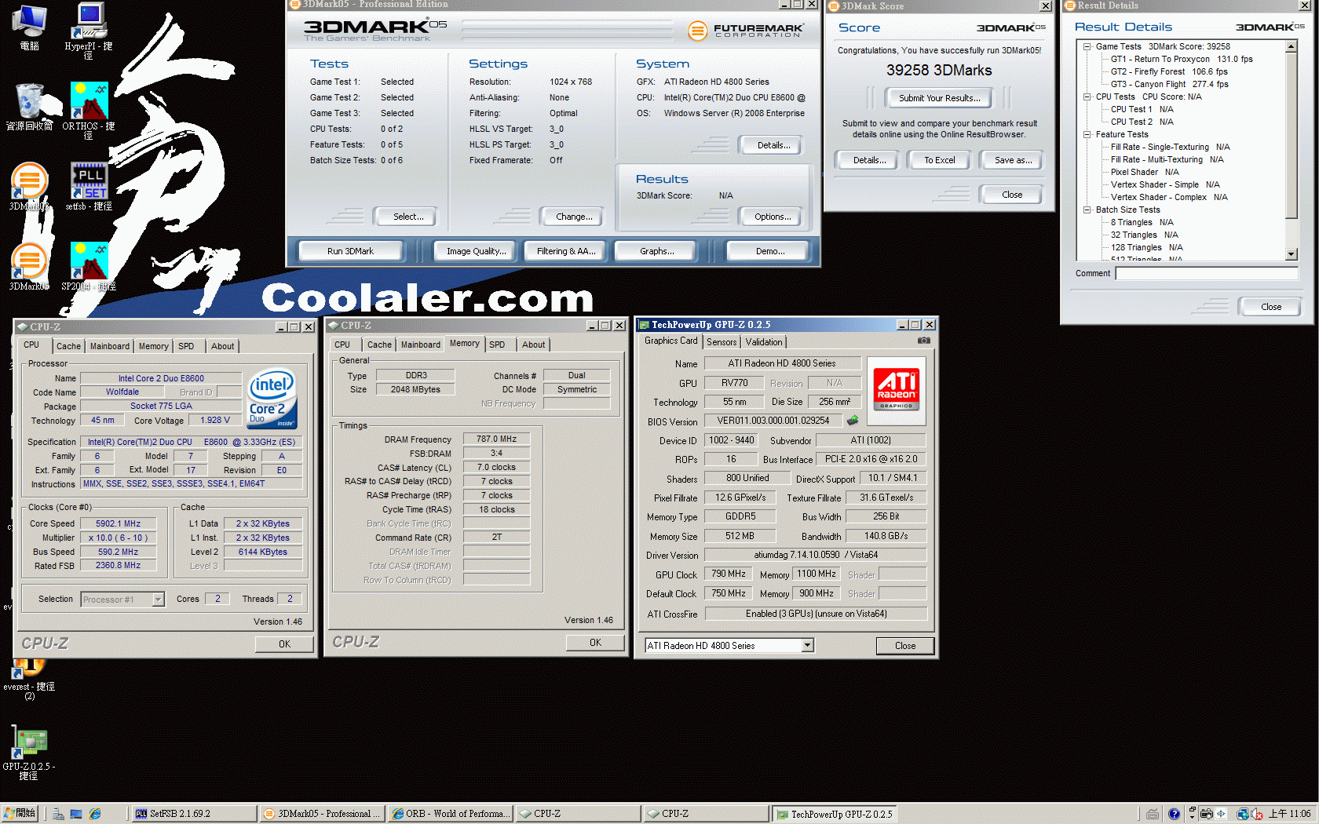Switch to CPU tab in Memory CPU-Z window
The width and height of the screenshot is (1319, 824).
pyautogui.click(x=342, y=345)
